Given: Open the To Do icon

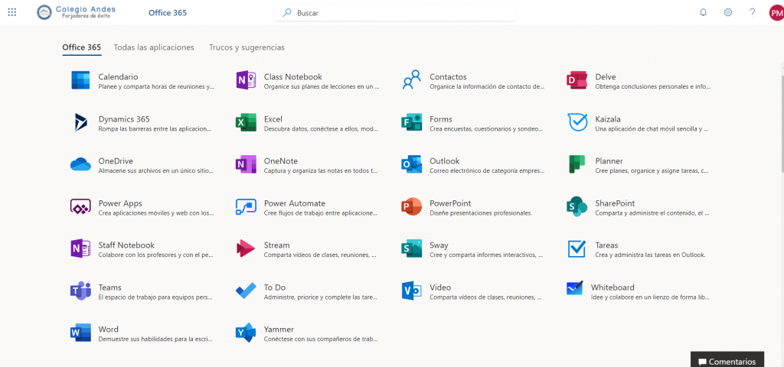Looking at the screenshot, I should (246, 291).
